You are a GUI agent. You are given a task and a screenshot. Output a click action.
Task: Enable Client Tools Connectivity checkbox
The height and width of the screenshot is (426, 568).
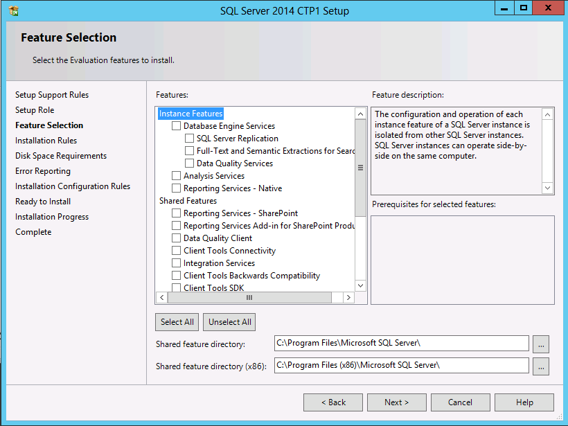coord(176,251)
